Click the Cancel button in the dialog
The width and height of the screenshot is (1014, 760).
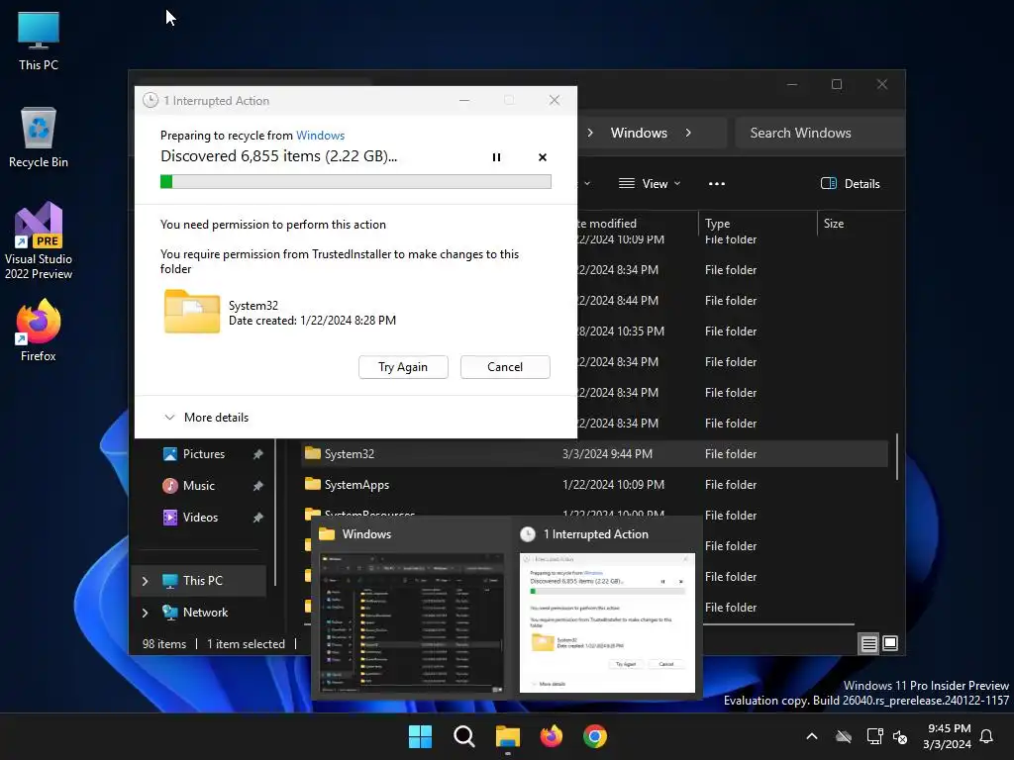point(505,367)
